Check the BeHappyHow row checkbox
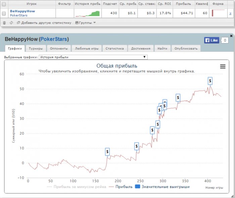 click(4, 13)
